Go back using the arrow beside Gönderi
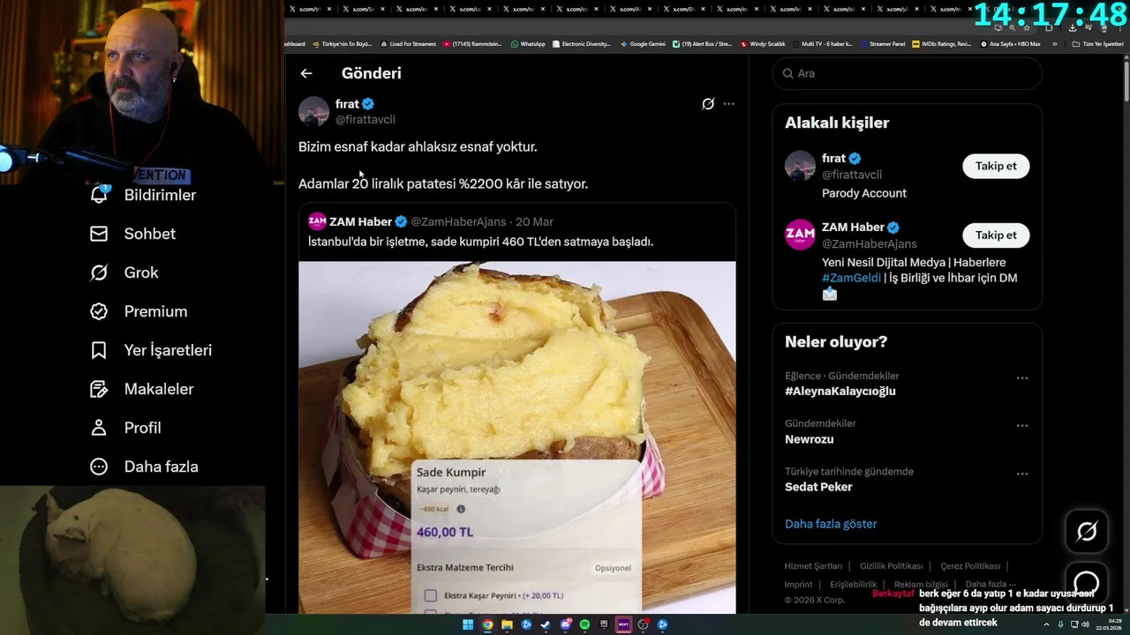This screenshot has width=1130, height=635. [x=306, y=73]
